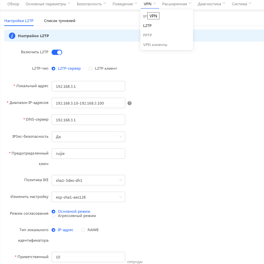
Task: Expand the Расширенная menu
Action: 177,4
